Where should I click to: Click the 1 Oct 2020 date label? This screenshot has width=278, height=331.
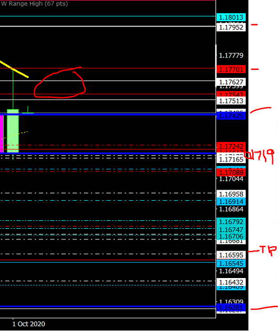pos(29,324)
